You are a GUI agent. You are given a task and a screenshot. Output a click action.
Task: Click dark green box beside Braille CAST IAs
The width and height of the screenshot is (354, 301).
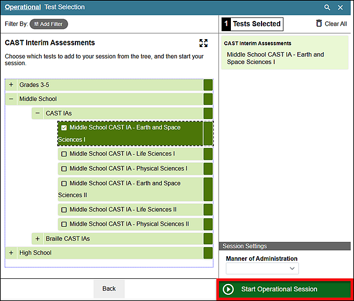(x=208, y=239)
